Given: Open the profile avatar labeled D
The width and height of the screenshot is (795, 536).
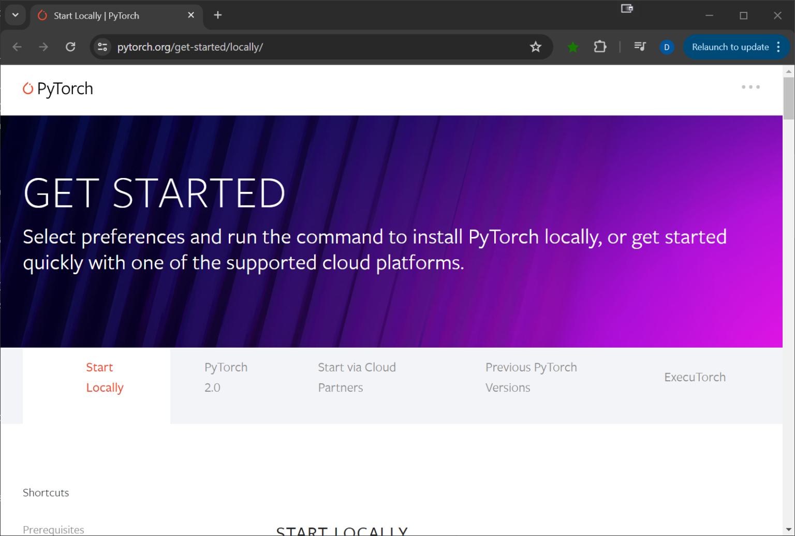Looking at the screenshot, I should (666, 47).
